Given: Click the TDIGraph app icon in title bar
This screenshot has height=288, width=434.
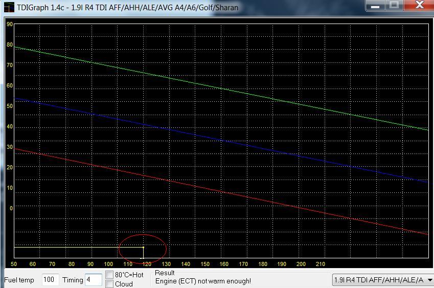Looking at the screenshot, I should pos(9,7).
